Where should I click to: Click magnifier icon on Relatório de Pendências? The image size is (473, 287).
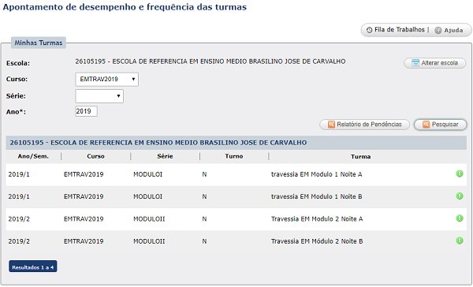pyautogui.click(x=331, y=125)
